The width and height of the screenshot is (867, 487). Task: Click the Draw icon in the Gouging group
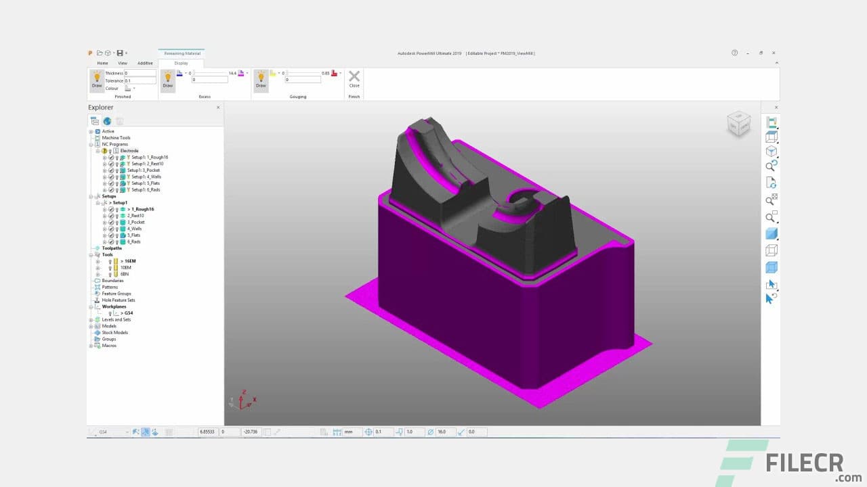261,80
